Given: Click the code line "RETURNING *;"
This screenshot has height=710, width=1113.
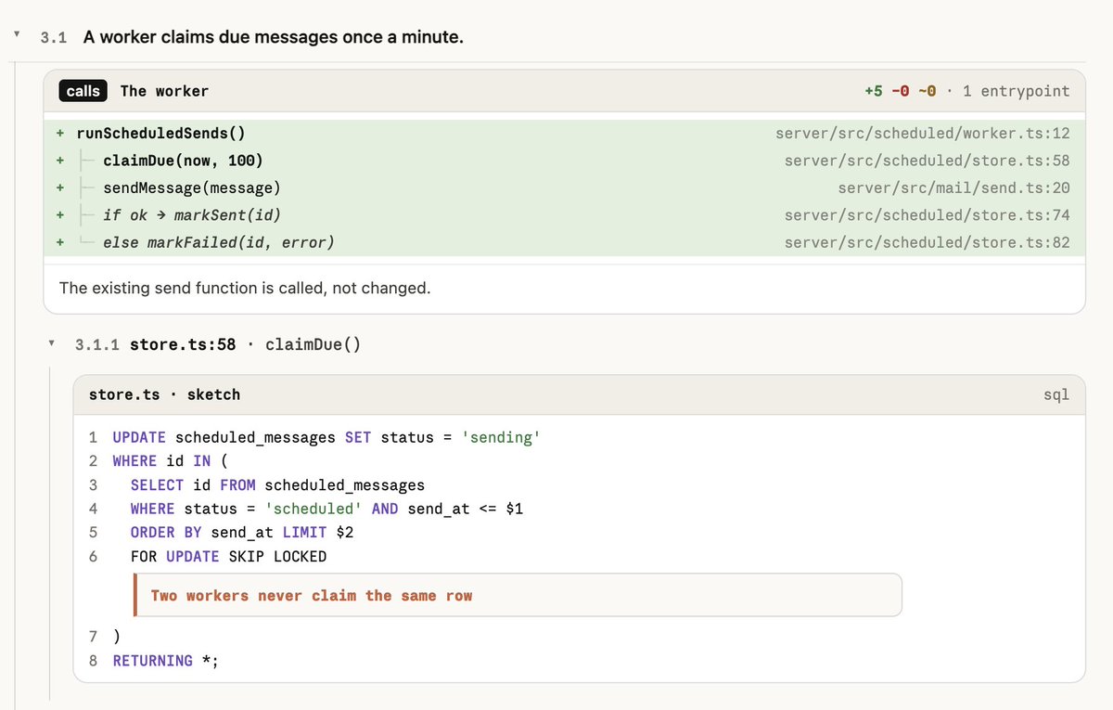Looking at the screenshot, I should (165, 661).
